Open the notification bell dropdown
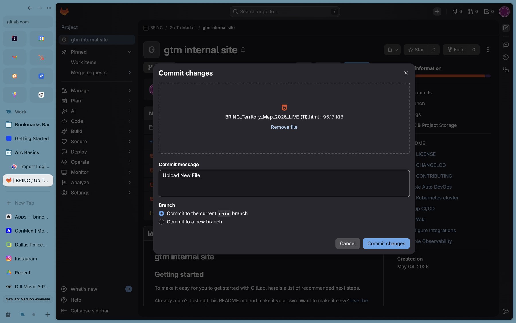Image resolution: width=516 pixels, height=323 pixels. [x=392, y=50]
